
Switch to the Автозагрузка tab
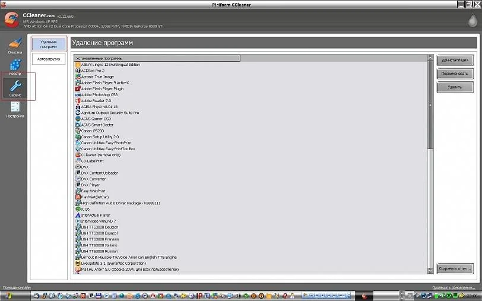click(49, 59)
